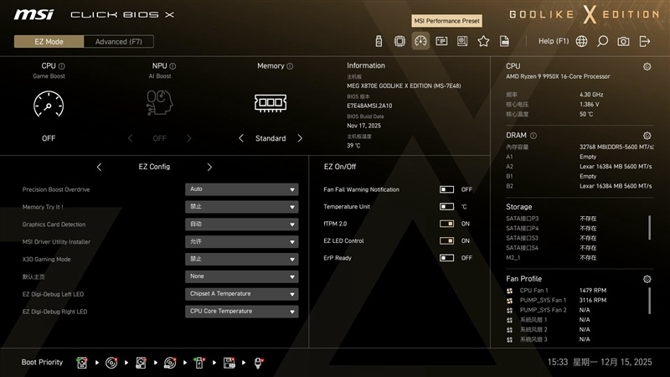Image resolution: width=670 pixels, height=377 pixels.
Task: Click the profile card icon in toolbar
Action: click(441, 41)
